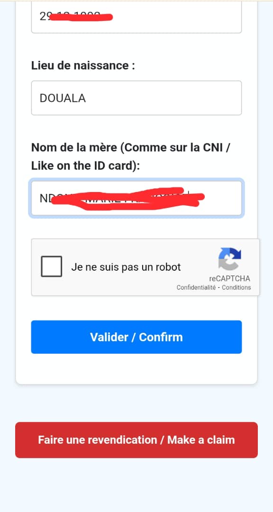Click the word DOUALA inside its field
273x512 pixels.
[63, 98]
